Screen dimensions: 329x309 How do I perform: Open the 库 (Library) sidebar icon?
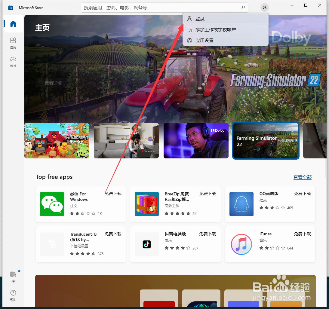click(13, 277)
